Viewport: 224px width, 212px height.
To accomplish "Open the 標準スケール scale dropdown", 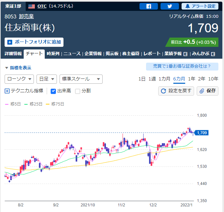I will (81, 79).
